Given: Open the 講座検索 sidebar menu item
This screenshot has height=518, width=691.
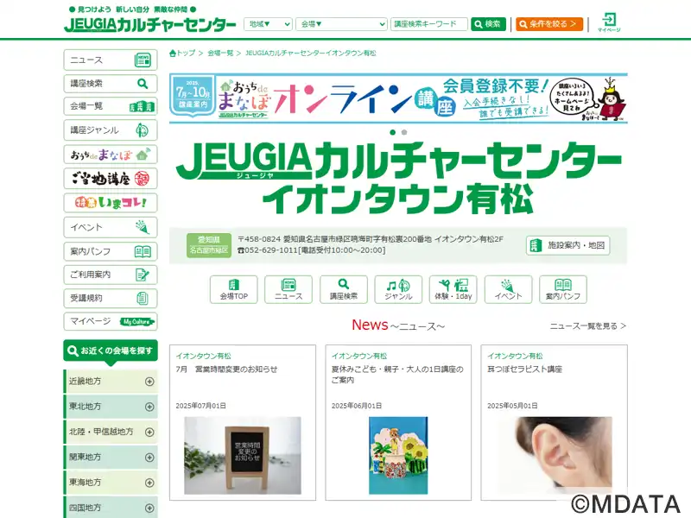Looking at the screenshot, I should pyautogui.click(x=111, y=83).
